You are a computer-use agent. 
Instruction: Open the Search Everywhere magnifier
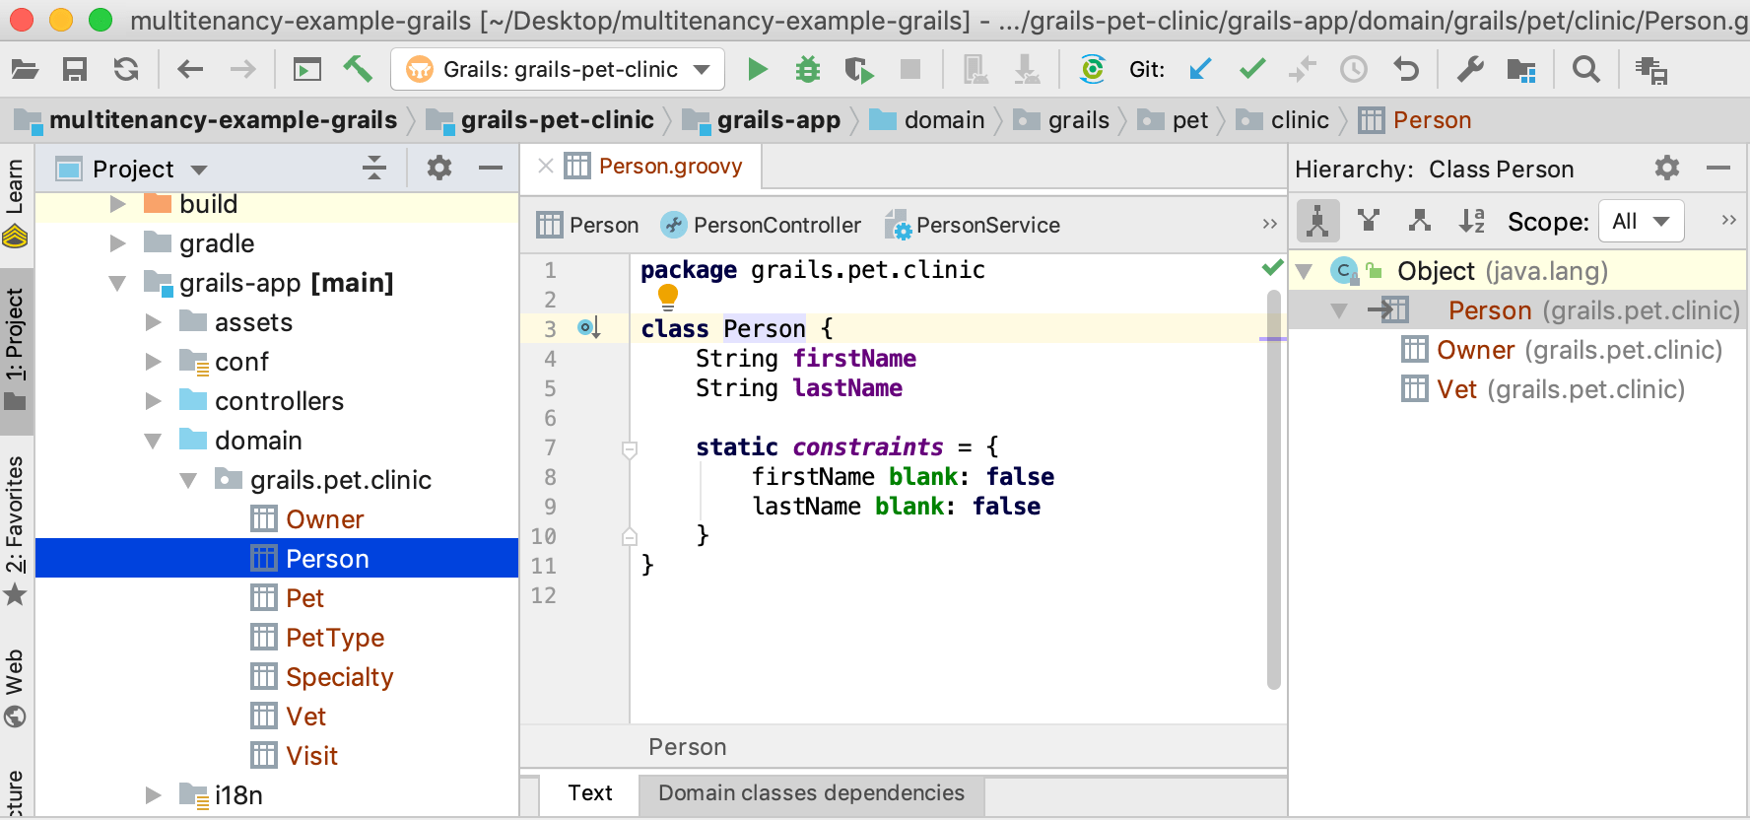(1585, 69)
